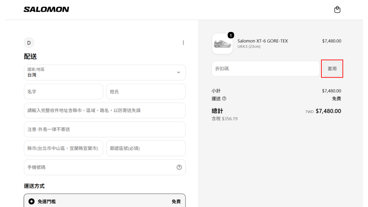Click the quantity badge 1 on product
Screen dimensions: 368x207
click(231, 35)
